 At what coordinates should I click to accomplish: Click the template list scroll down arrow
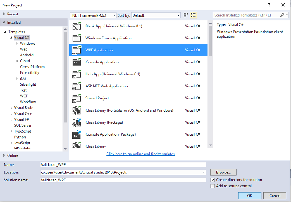[210, 145]
